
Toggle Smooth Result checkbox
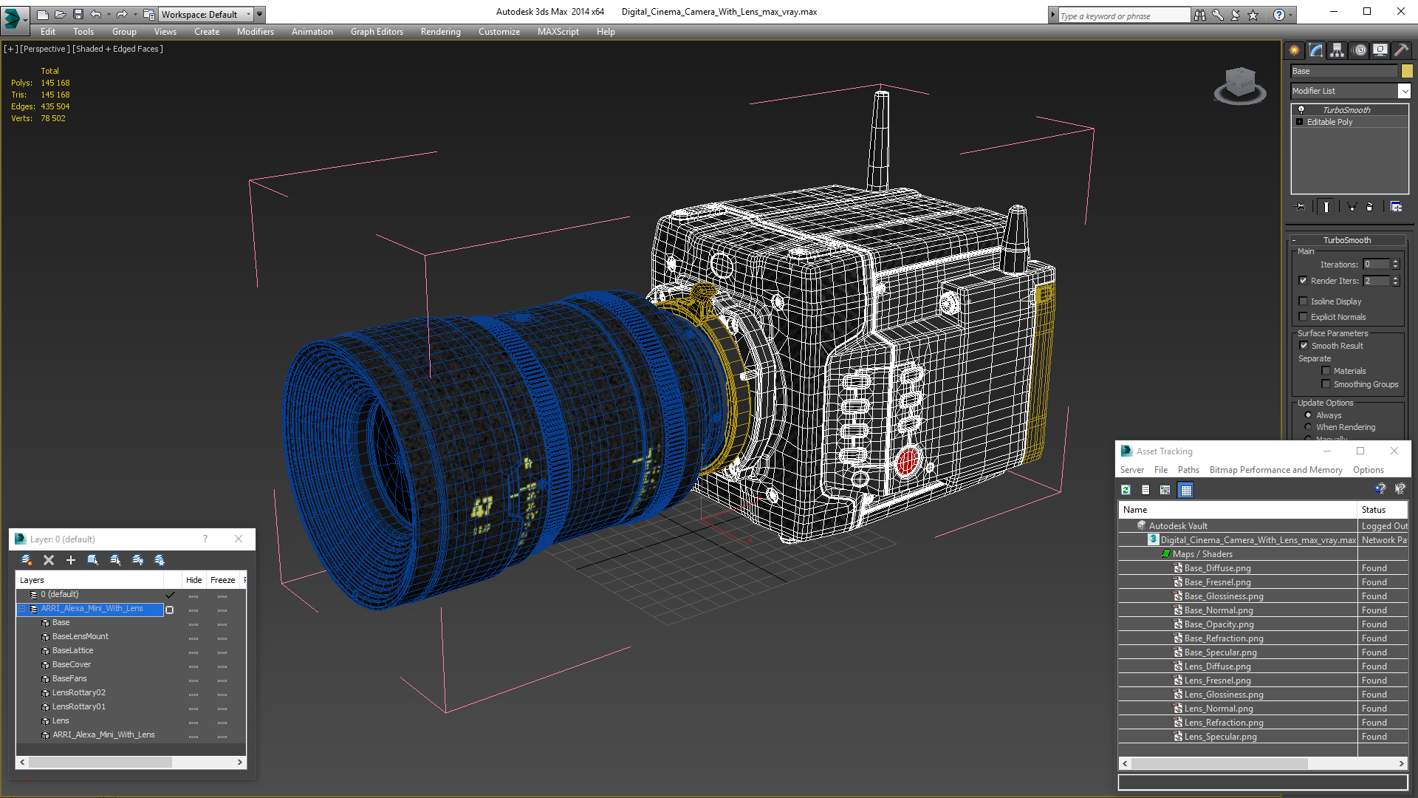[1304, 346]
